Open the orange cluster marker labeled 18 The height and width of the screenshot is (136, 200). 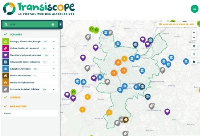click(x=118, y=63)
